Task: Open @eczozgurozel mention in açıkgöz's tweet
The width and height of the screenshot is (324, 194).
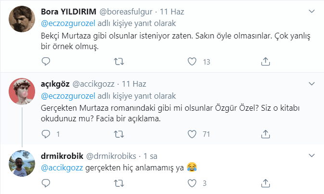Action: tap(67, 95)
